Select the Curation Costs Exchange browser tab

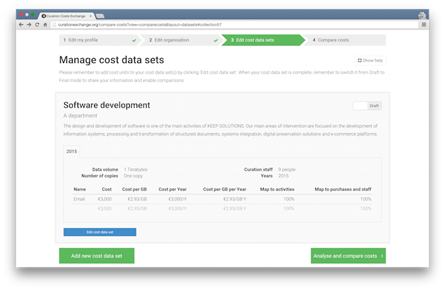66,16
